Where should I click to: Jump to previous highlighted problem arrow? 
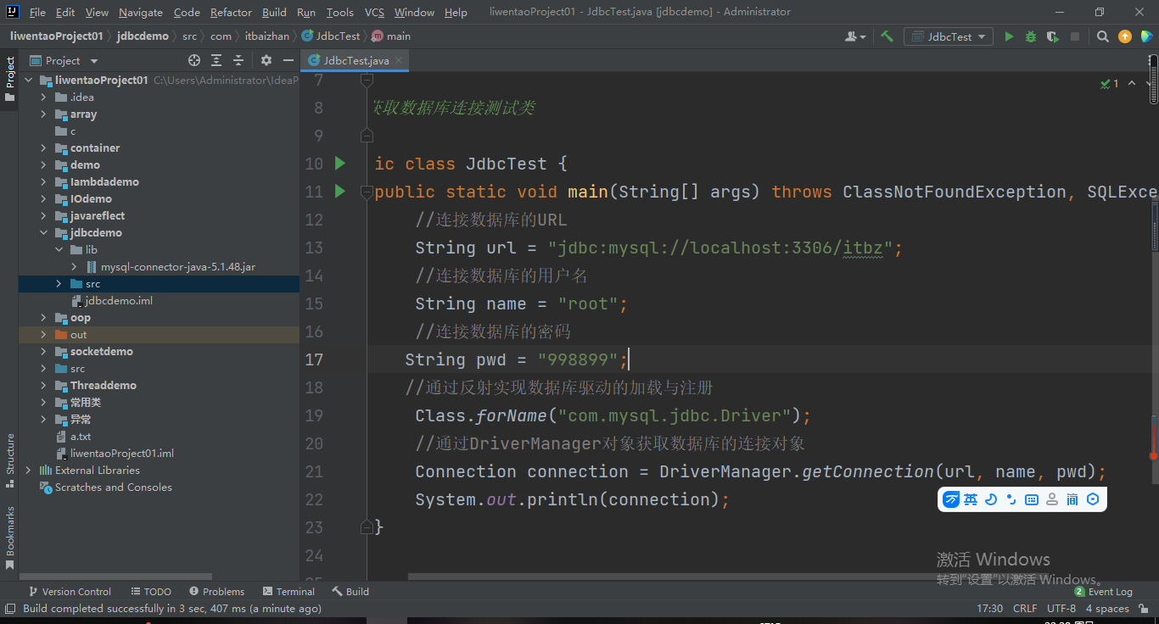[1132, 83]
